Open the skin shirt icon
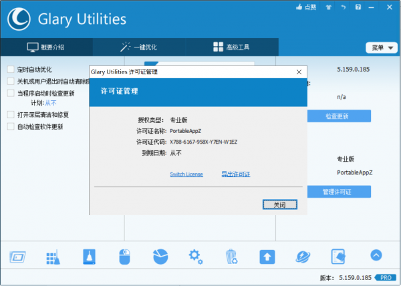 (329, 7)
